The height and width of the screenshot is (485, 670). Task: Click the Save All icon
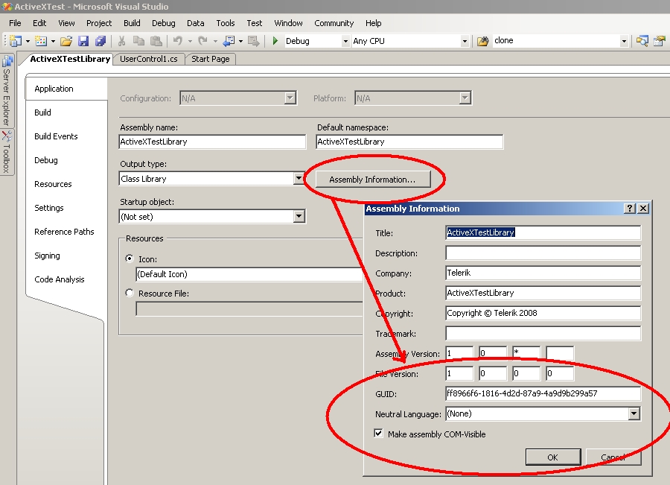click(100, 41)
